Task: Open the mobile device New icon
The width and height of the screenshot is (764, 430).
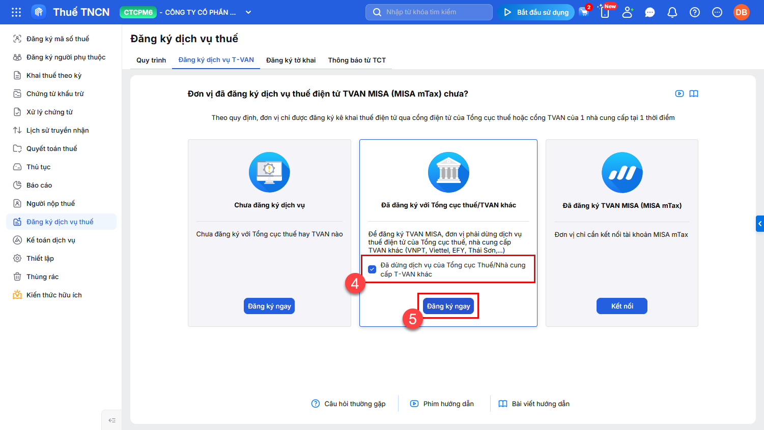Action: pyautogui.click(x=605, y=12)
